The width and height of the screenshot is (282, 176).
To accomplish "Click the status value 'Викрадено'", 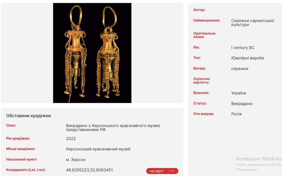I will coord(242,104).
